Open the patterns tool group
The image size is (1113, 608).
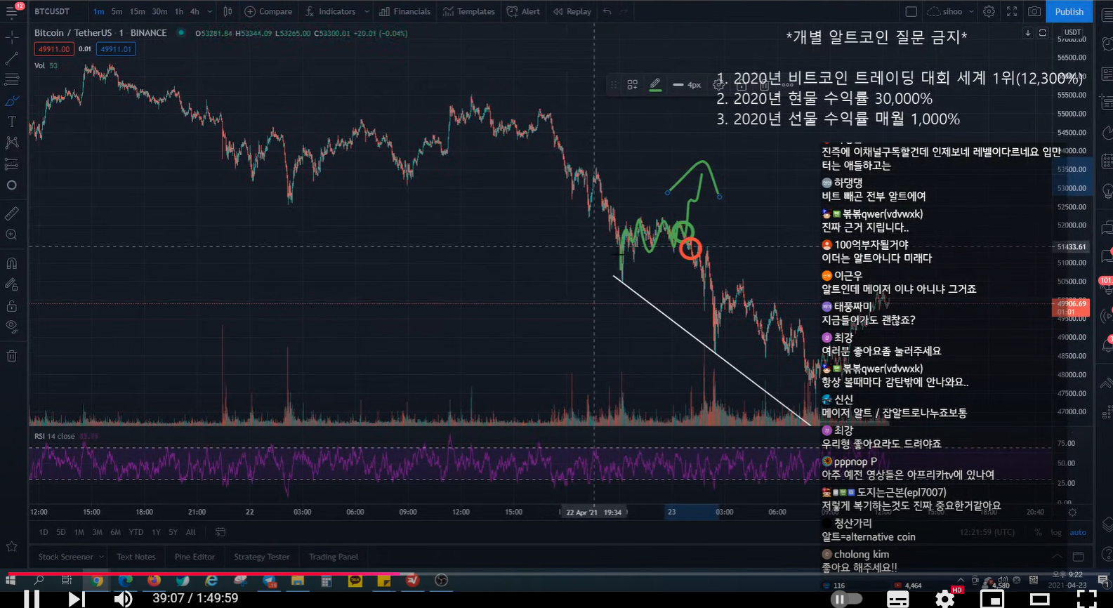(12, 143)
